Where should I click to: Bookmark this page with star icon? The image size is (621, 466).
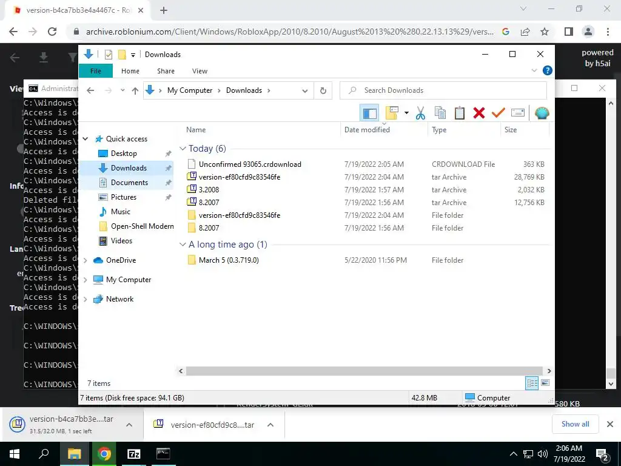545,32
